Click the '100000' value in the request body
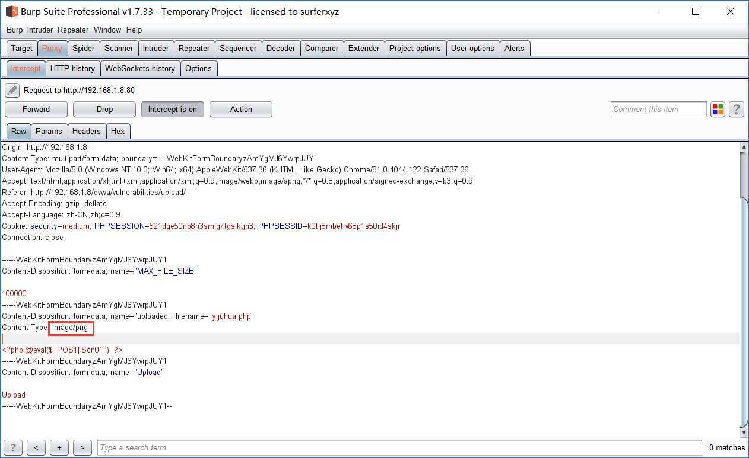This screenshot has width=749, height=458. tap(14, 293)
